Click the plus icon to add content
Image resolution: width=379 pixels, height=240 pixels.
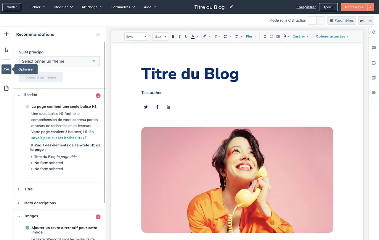(x=7, y=34)
